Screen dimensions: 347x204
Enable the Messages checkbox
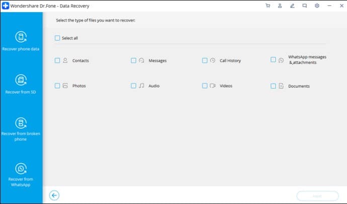click(x=133, y=60)
